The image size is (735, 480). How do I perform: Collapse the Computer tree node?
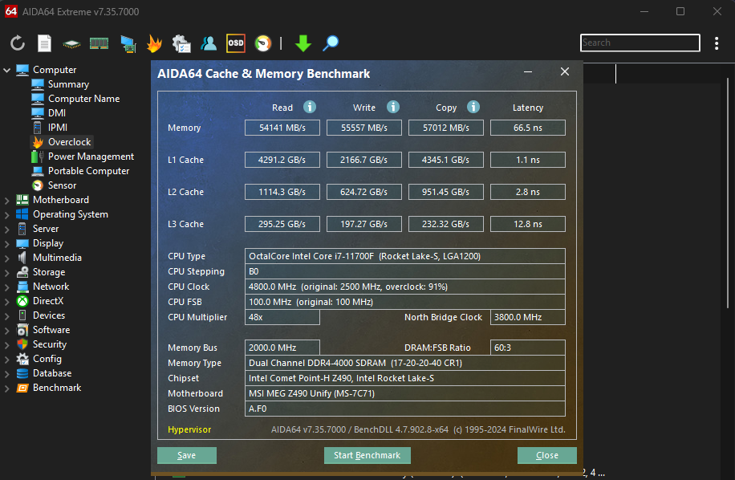7,70
